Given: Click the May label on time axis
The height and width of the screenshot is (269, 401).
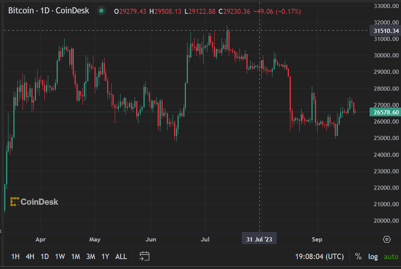Looking at the screenshot, I should point(95,239).
